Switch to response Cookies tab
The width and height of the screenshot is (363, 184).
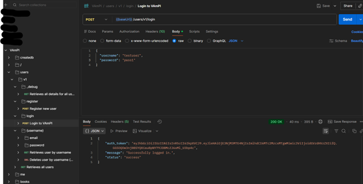point(101,122)
